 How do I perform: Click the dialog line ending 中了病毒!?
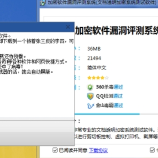click(12, 67)
